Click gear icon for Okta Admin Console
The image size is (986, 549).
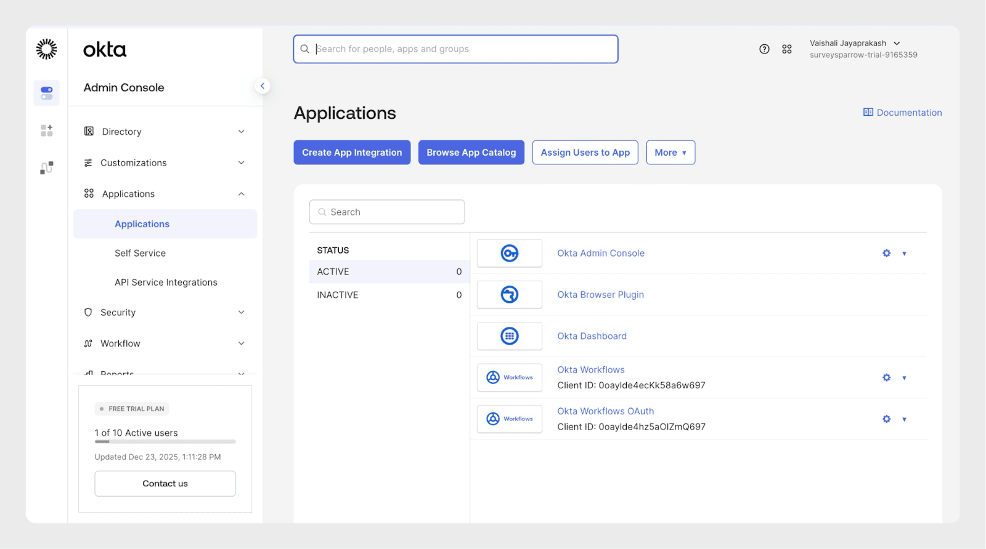point(886,253)
